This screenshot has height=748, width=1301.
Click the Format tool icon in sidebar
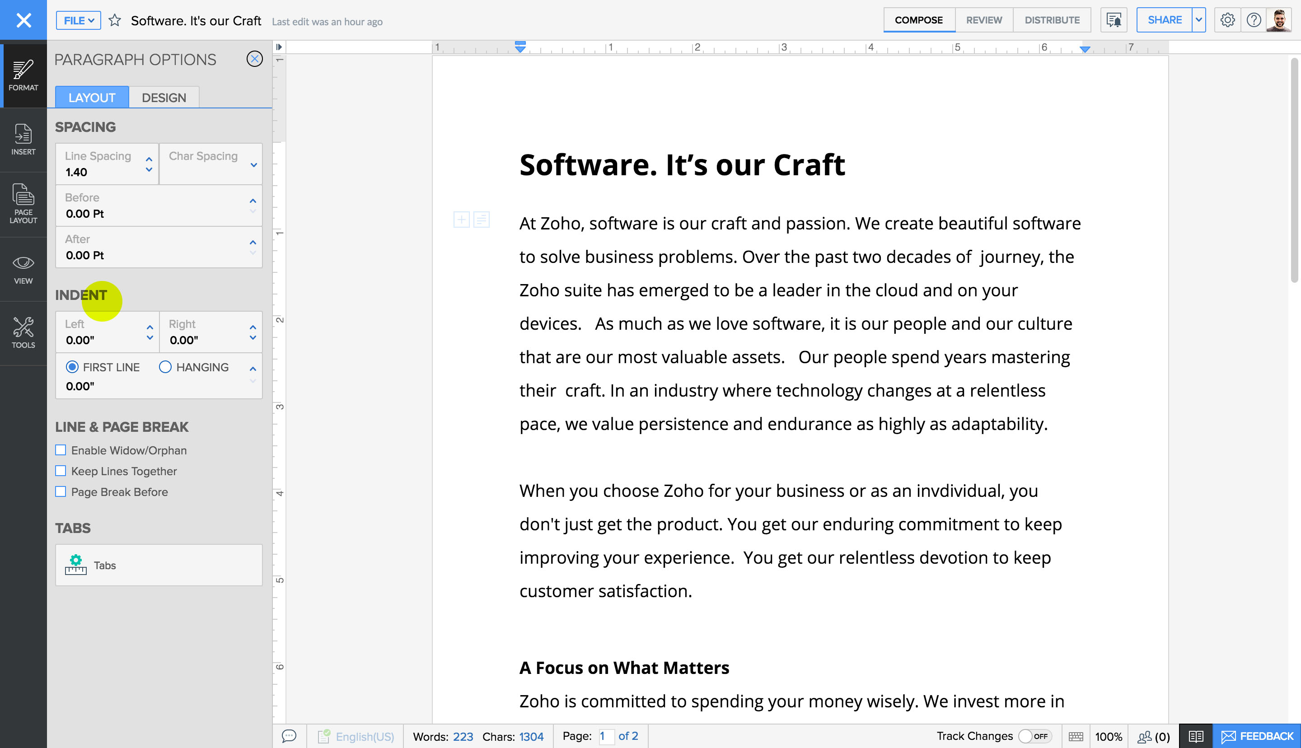pyautogui.click(x=23, y=74)
